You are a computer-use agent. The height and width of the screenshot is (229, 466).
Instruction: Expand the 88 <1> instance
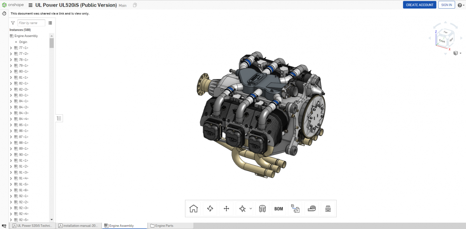point(11,143)
